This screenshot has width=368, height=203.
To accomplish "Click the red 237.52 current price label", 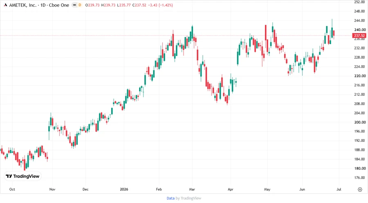I will (359, 35).
